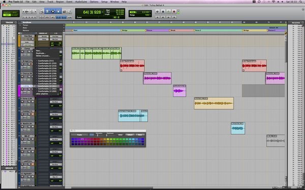Click the transport Record button
The image size is (305, 190).
(x=174, y=12)
